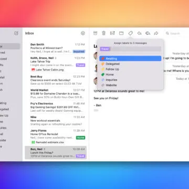Click the Travel badge on Lunch this Friday
Viewport: 189px width, 189px height.
[x=80, y=156]
